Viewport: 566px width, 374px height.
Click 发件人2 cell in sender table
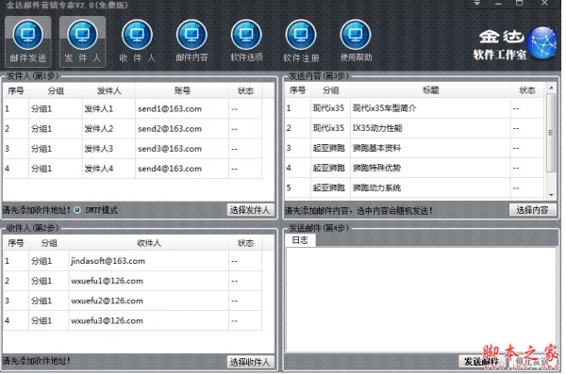pos(109,128)
